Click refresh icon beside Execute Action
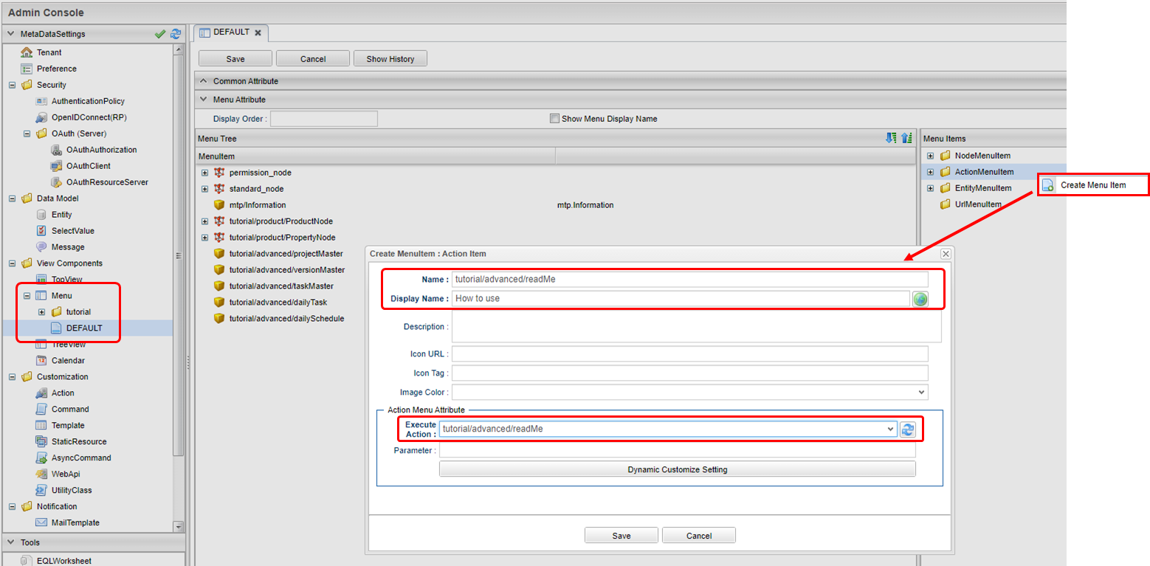 (908, 429)
